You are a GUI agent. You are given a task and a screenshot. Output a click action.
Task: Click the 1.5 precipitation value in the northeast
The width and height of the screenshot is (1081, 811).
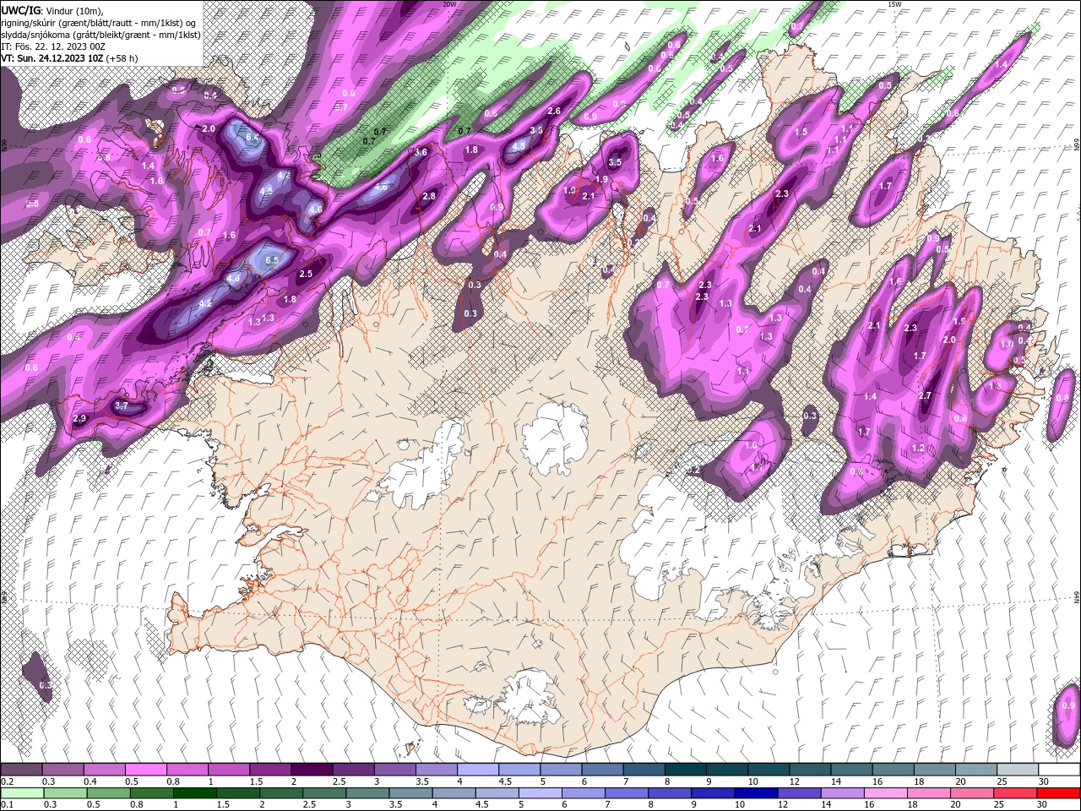pos(801,132)
